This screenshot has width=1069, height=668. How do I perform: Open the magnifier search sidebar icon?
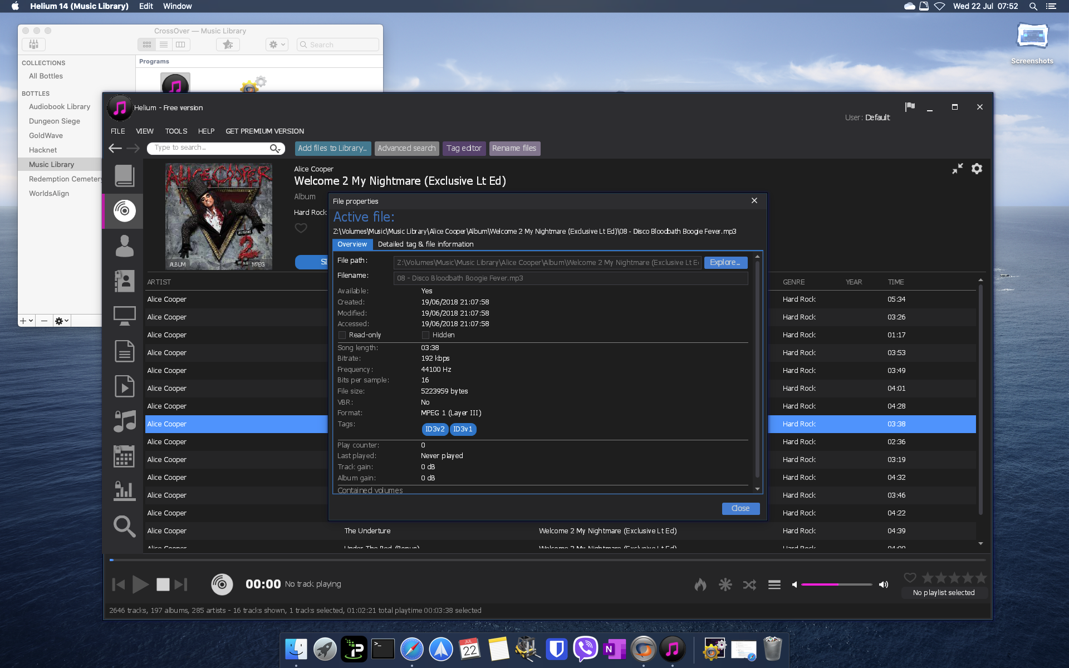(x=124, y=526)
